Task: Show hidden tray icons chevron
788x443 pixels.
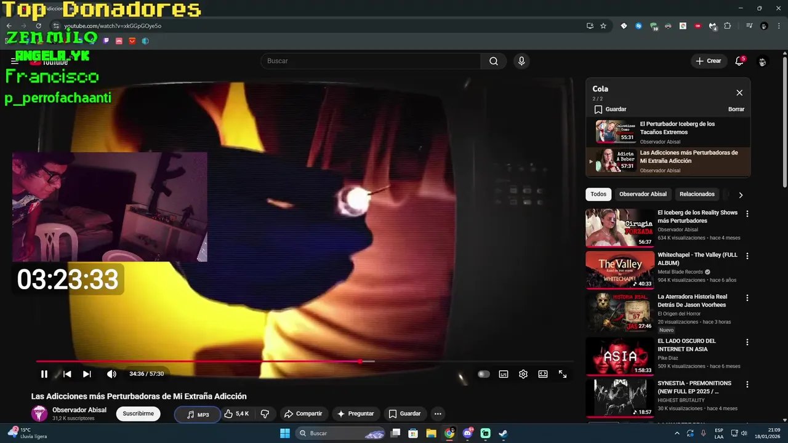Action: tap(677, 433)
